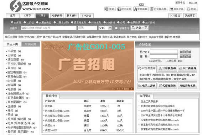Click the 用户名 username field
This screenshot has height=135, width=203.
pyautogui.click(x=164, y=52)
